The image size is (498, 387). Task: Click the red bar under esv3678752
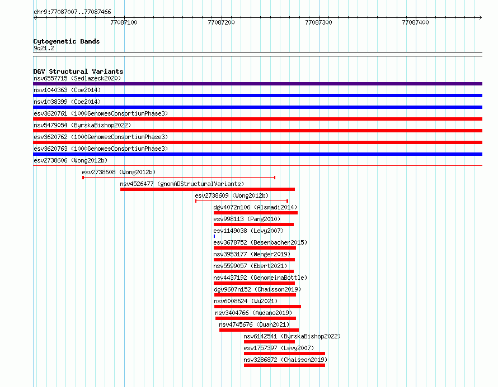[x=255, y=248]
